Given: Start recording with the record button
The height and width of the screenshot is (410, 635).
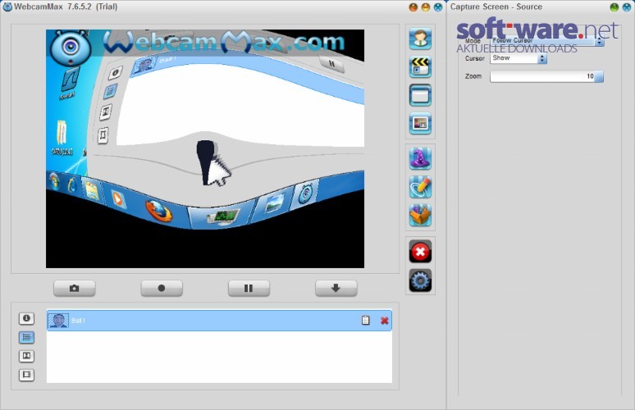Looking at the screenshot, I should (162, 288).
